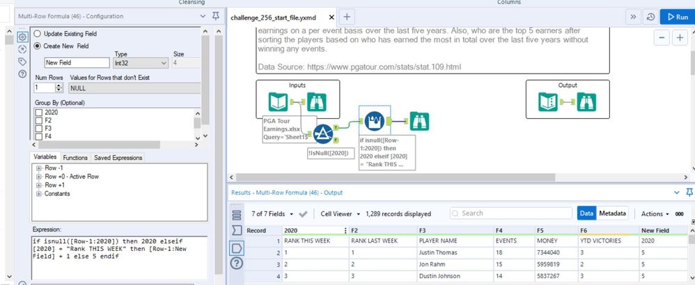Switch to the Functions tab
Image resolution: width=695 pixels, height=285 pixels.
75,158
